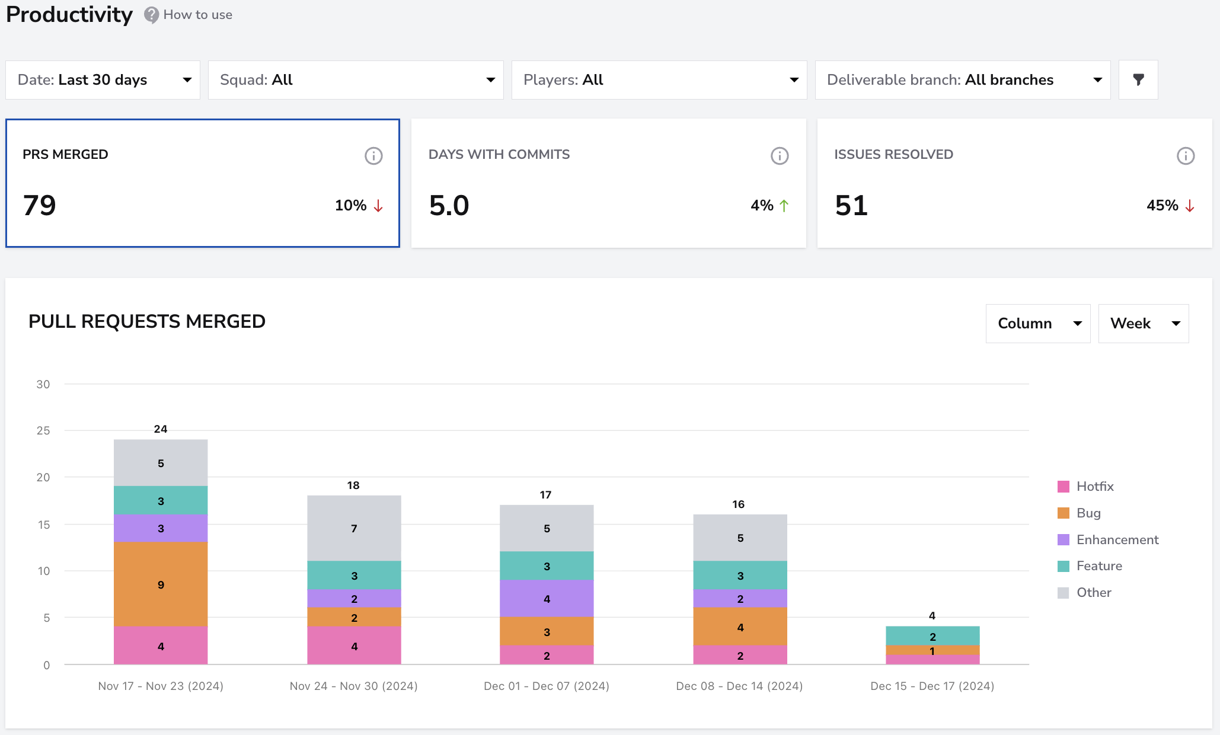Screen dimensions: 1220x735
Task: Select the Days With Commits metric card
Action: [609, 183]
